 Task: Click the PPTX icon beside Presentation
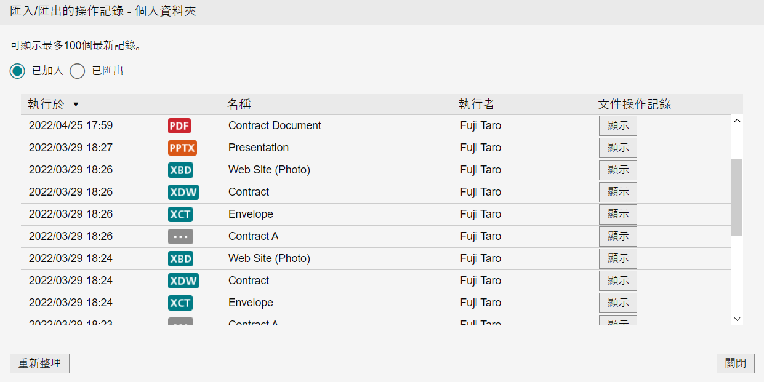[182, 148]
